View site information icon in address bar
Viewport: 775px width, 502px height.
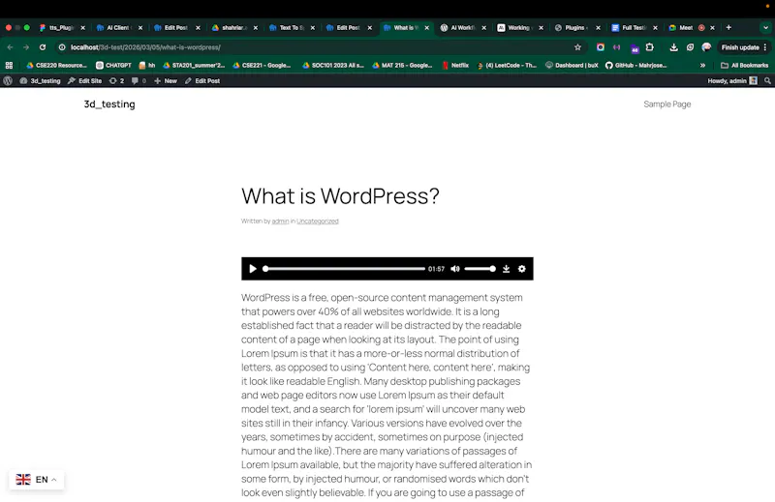[62, 47]
